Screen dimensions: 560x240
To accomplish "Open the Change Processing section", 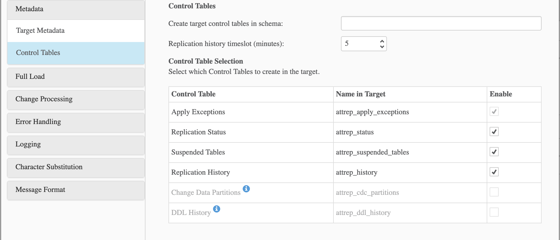I will [76, 99].
